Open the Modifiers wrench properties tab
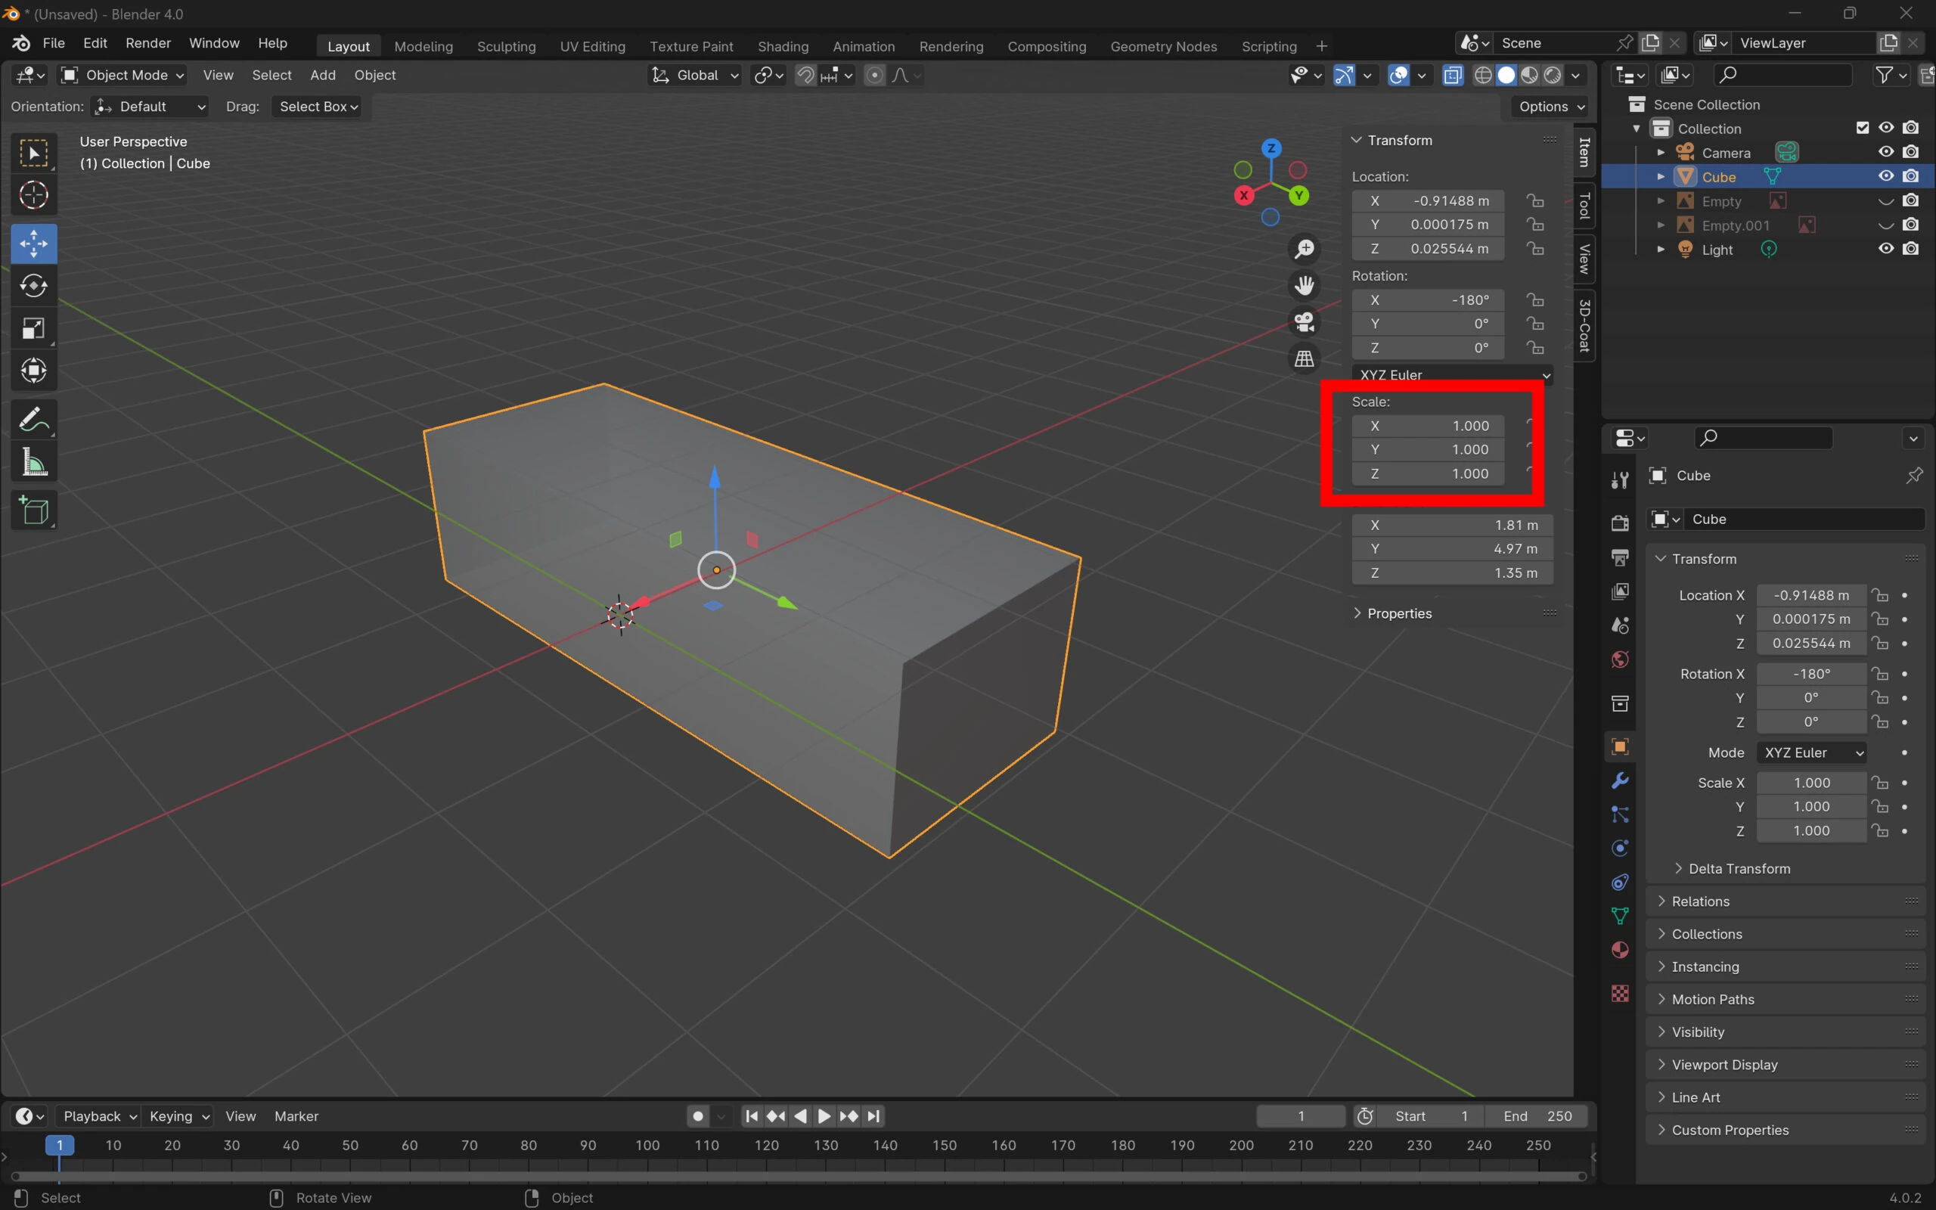Screen dimensions: 1936x1210 (x=1620, y=780)
